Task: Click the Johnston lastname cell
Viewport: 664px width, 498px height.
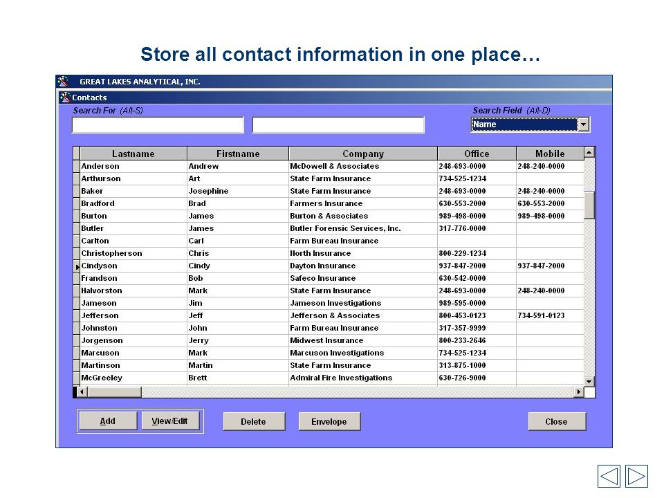Action: 133,328
